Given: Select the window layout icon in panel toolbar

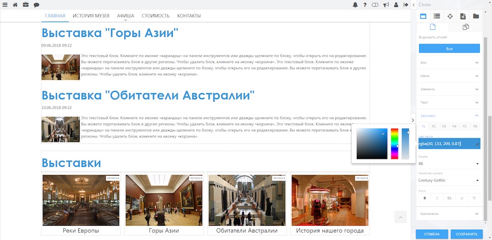Looking at the screenshot, I should (x=423, y=16).
